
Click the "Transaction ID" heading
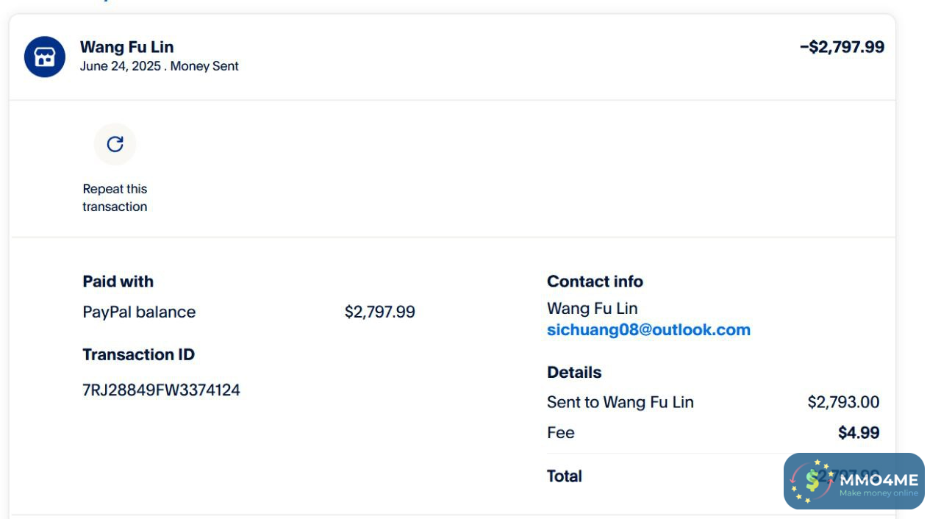tap(138, 354)
